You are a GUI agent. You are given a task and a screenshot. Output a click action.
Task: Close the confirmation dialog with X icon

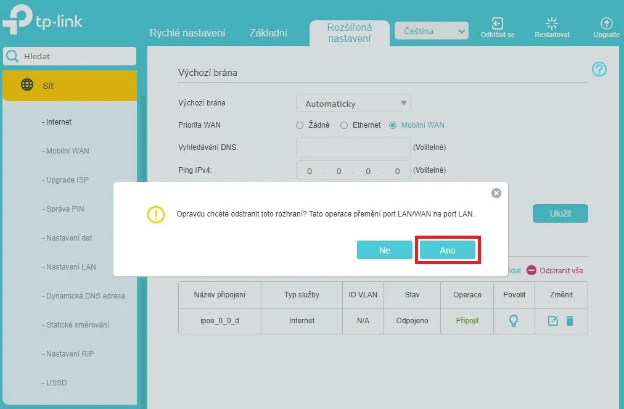[x=496, y=193]
